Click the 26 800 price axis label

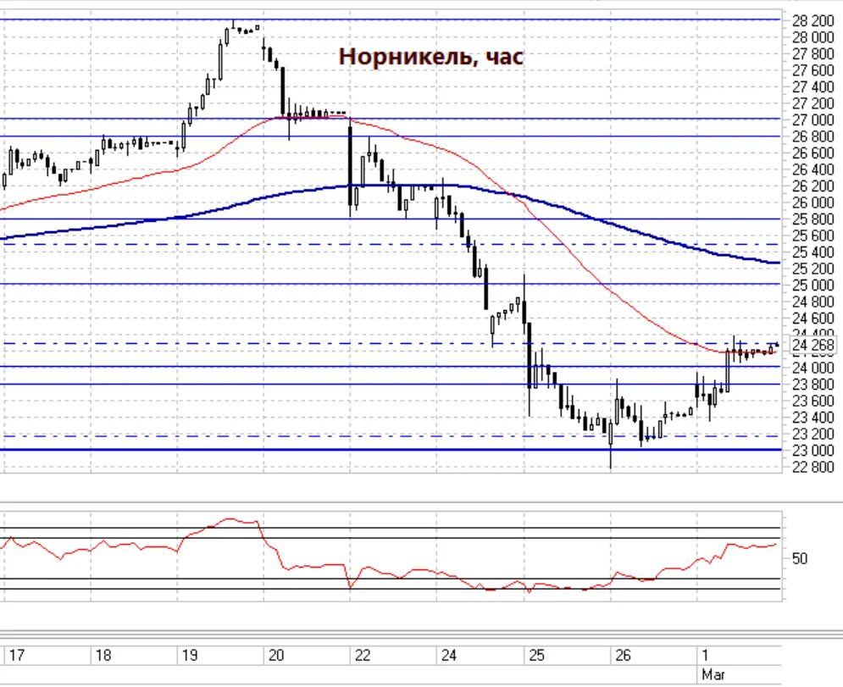click(812, 136)
